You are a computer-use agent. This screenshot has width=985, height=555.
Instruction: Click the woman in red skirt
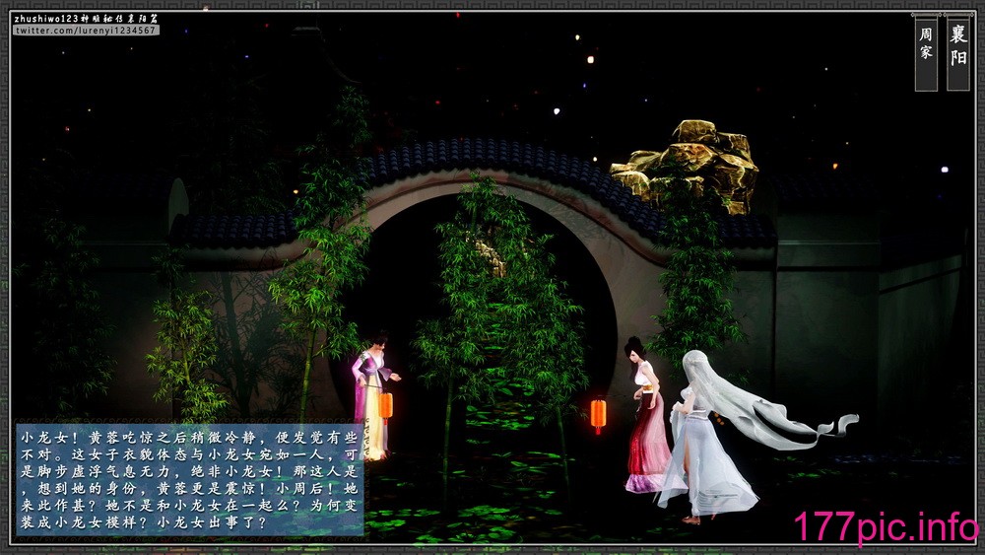[x=646, y=415]
